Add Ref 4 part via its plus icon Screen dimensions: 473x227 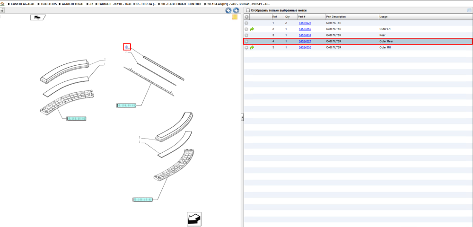(246, 41)
